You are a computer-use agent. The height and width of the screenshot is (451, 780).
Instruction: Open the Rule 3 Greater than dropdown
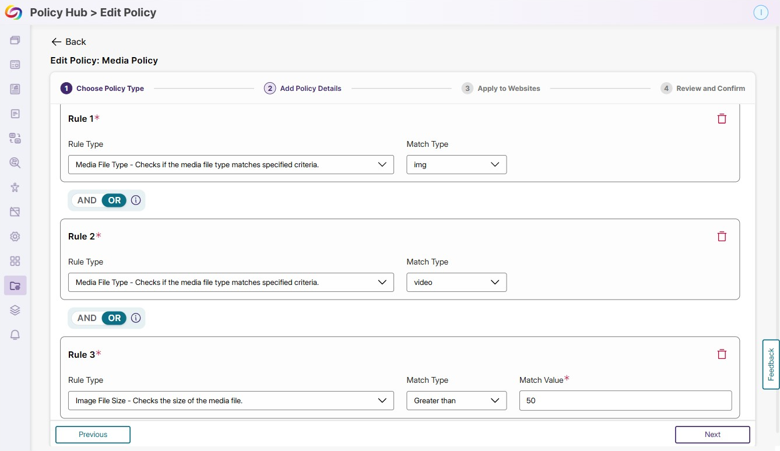[456, 400]
